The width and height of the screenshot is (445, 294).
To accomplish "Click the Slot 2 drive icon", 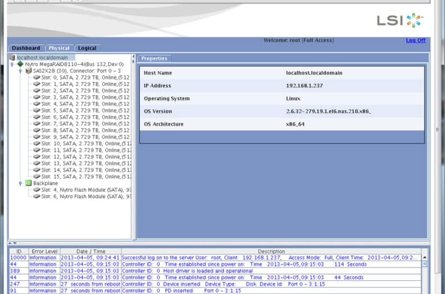I will pos(37,91).
